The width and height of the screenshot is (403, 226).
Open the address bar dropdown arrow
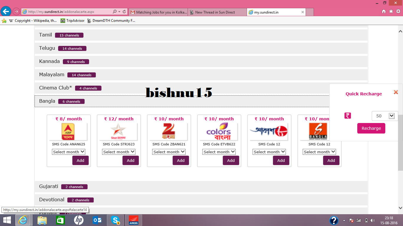click(x=119, y=12)
